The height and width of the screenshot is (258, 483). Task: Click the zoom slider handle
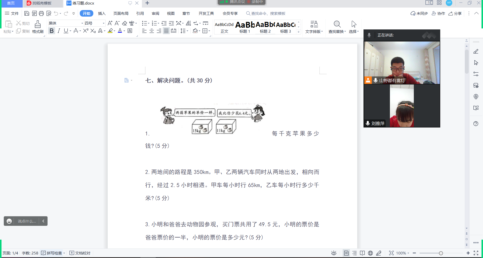[441, 253]
